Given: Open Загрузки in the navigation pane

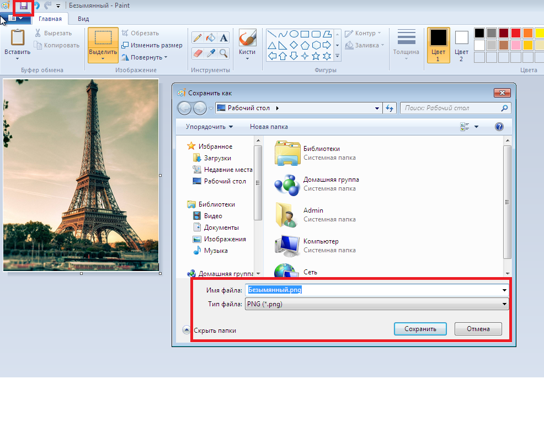Looking at the screenshot, I should coord(212,158).
